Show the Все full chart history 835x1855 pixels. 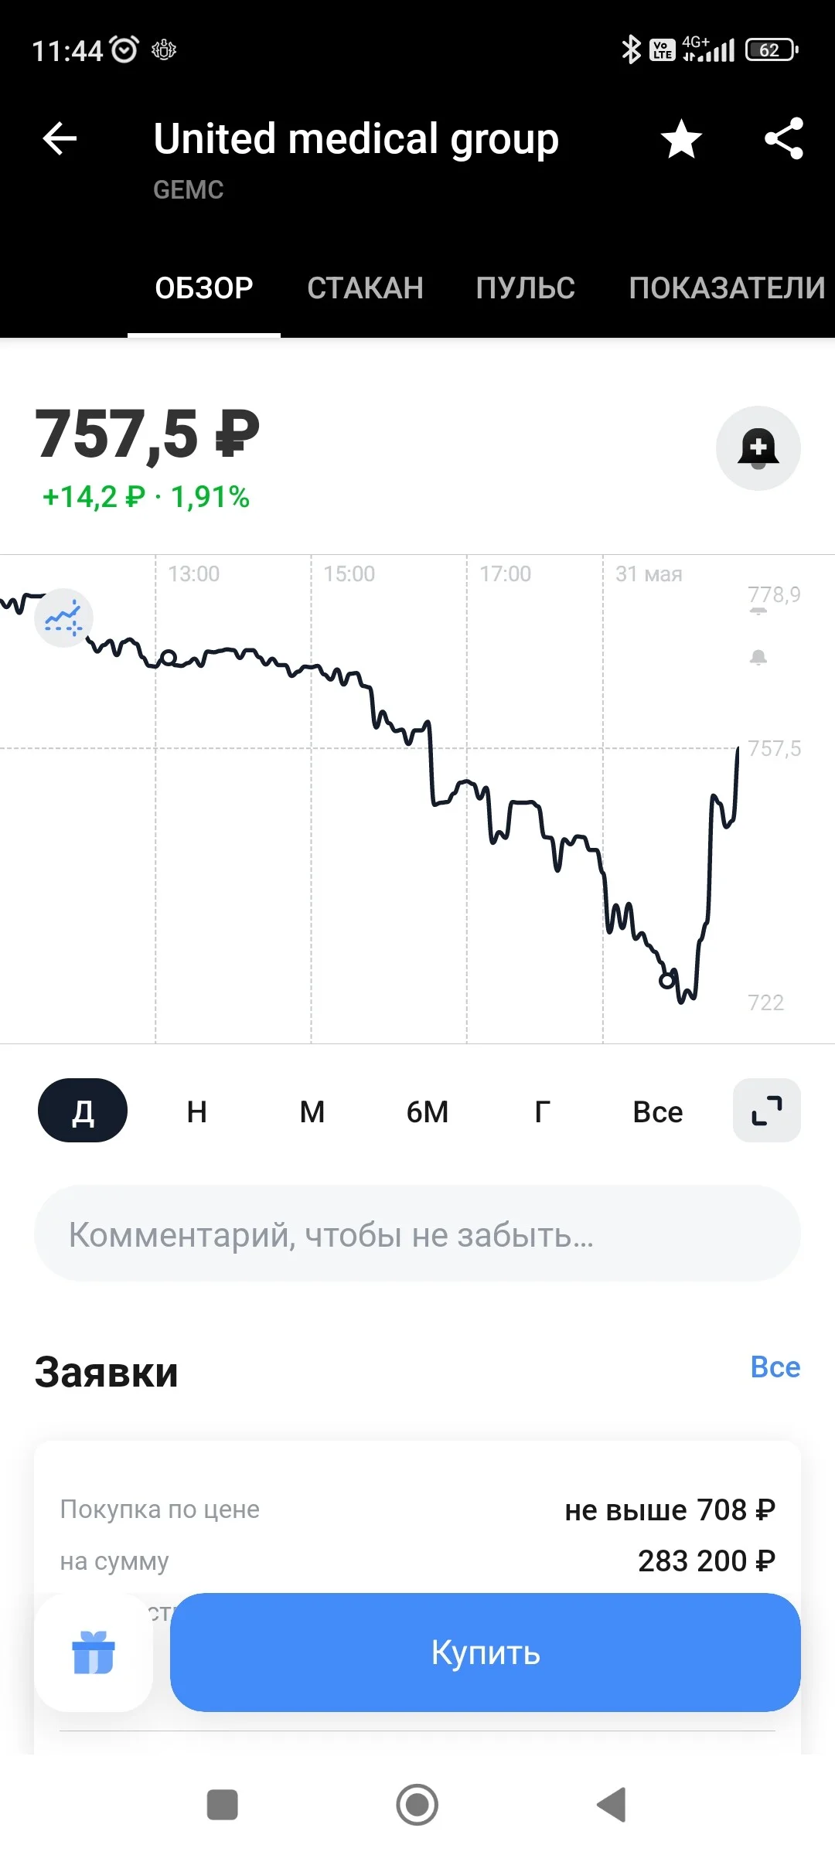658,1111
